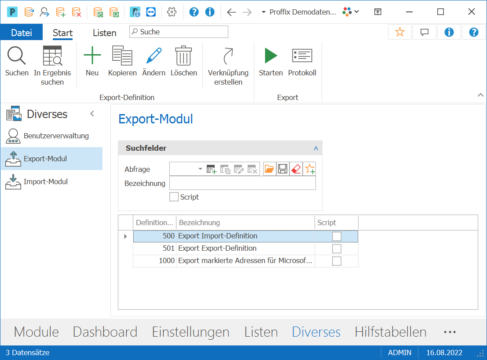Viewport: 487px width, 360px height.
Task: Click into the Suche search box
Action: (179, 32)
